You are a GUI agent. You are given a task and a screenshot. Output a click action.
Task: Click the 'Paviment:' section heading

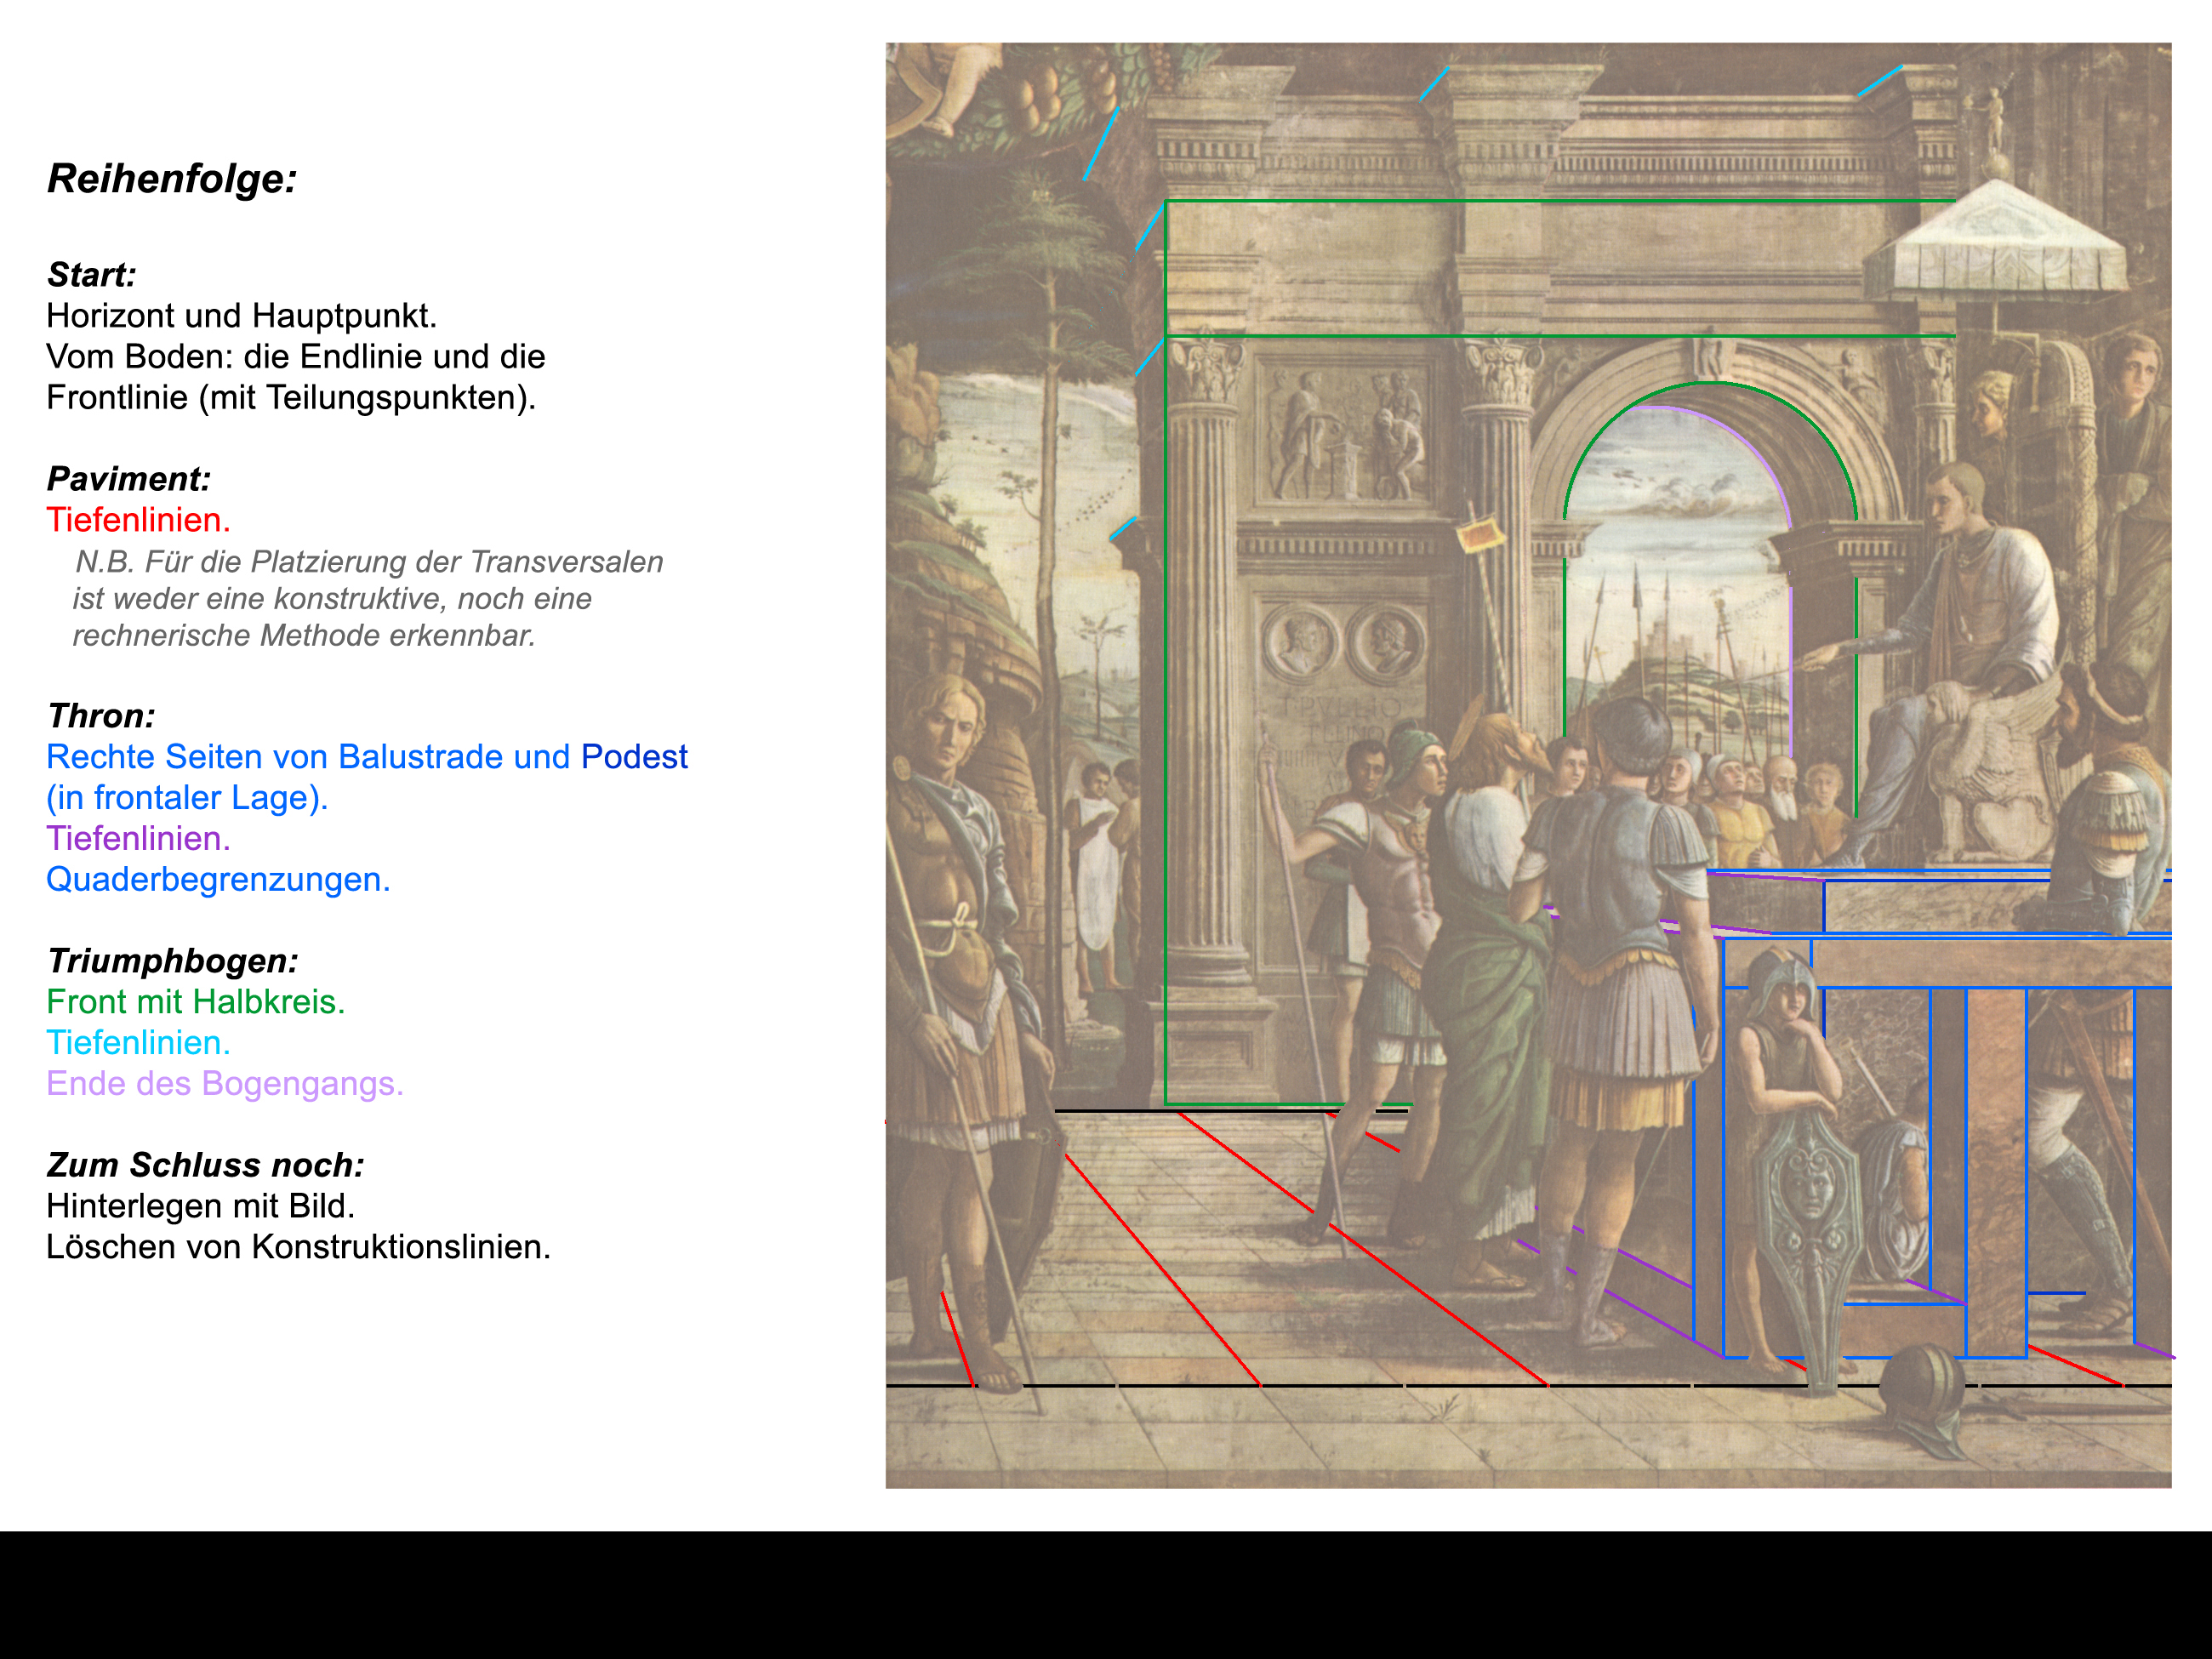(x=128, y=479)
